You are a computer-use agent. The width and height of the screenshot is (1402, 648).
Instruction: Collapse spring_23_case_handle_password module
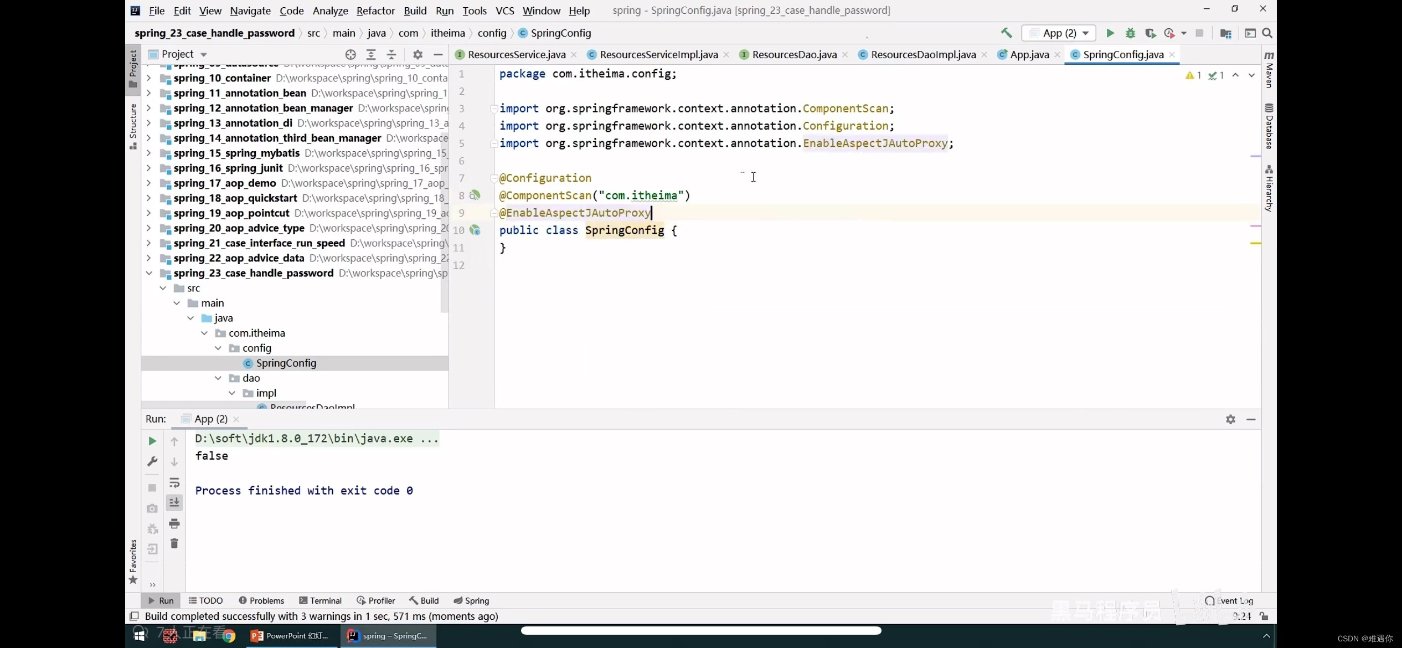point(148,273)
